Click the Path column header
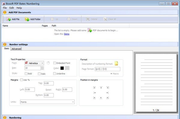 tap(90, 26)
